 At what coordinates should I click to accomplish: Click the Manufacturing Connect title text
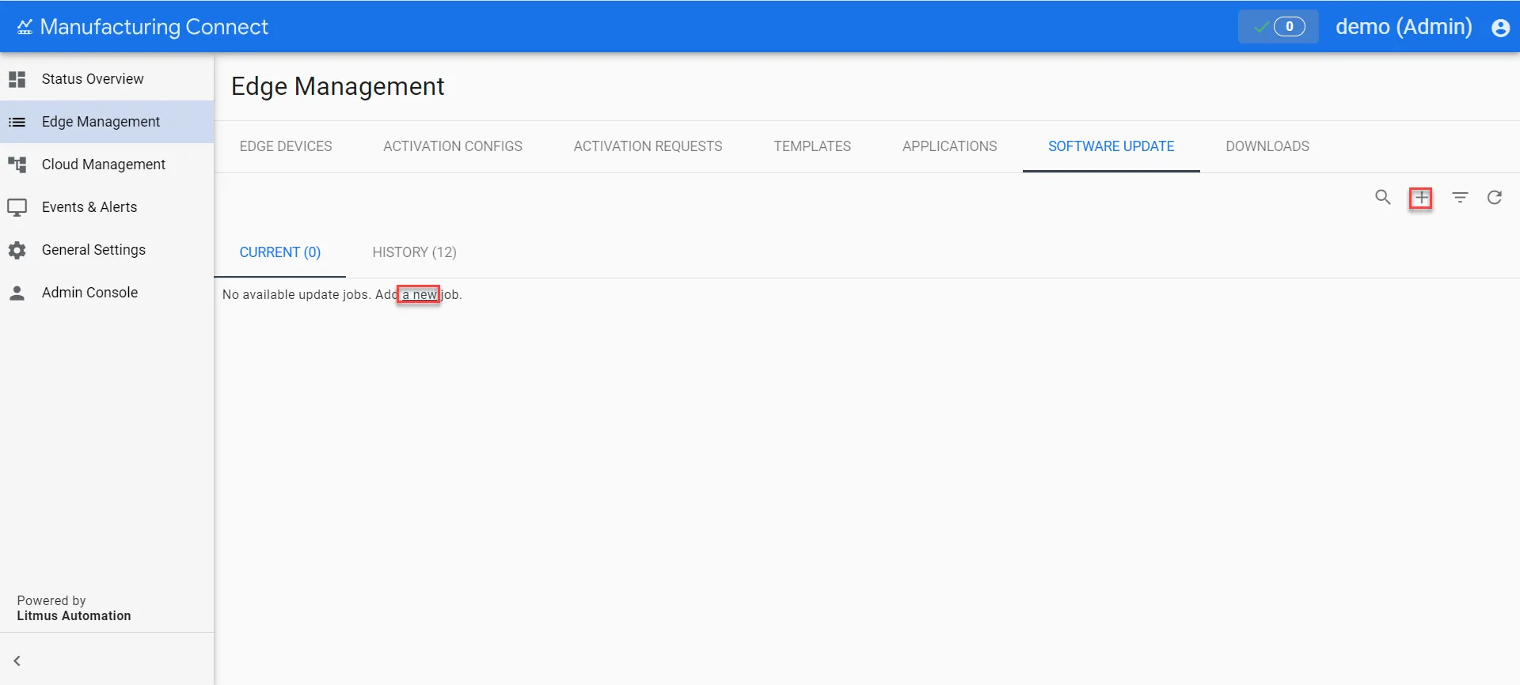tap(154, 28)
